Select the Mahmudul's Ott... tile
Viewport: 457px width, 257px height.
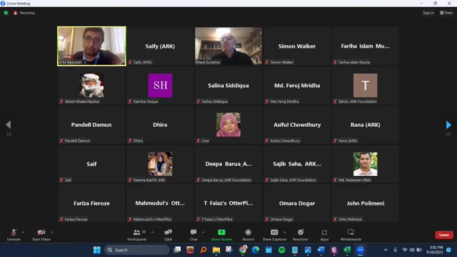pos(160,203)
